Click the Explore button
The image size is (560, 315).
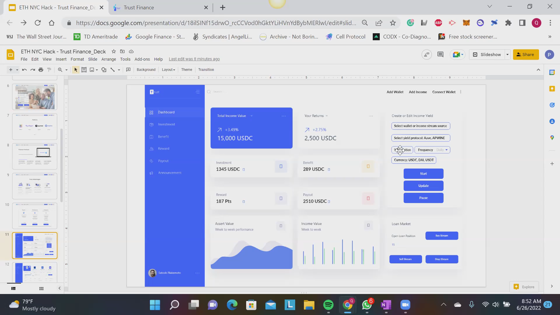click(x=524, y=287)
